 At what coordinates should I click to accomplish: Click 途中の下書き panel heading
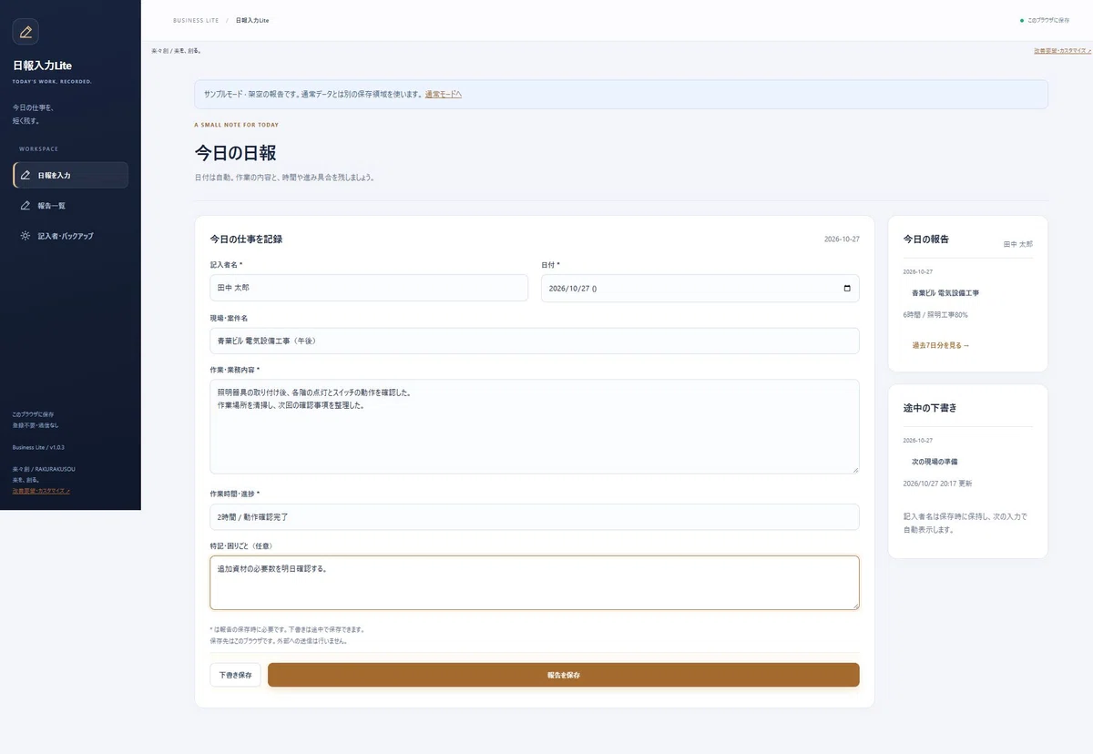pos(930,408)
